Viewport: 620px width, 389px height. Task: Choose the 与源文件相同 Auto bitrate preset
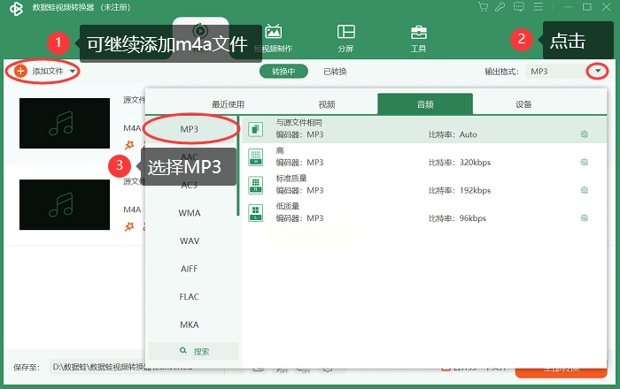[424, 129]
